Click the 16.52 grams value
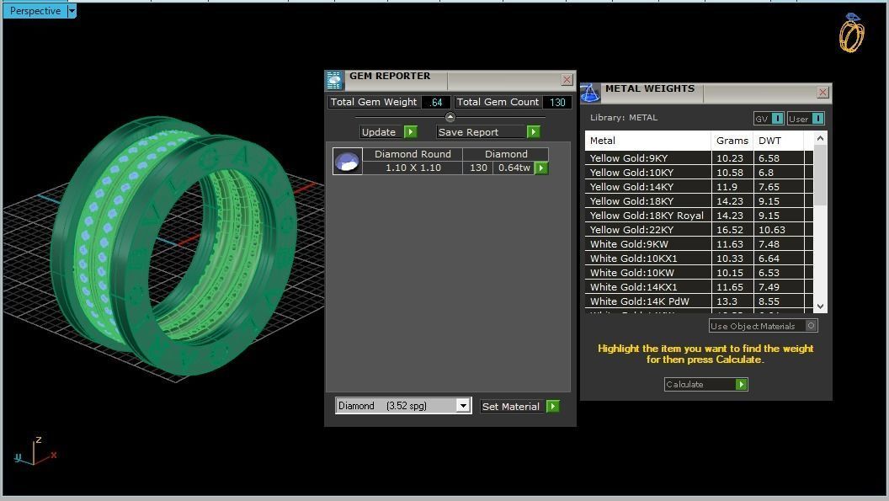Viewport: 889px width, 501px height. click(730, 230)
